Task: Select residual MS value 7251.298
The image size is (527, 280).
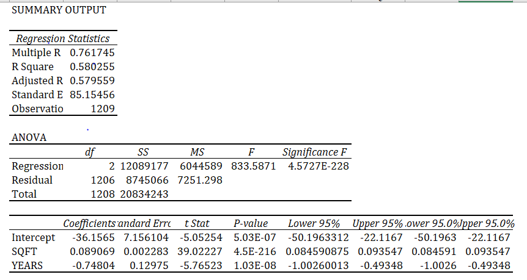Action: pyautogui.click(x=200, y=181)
